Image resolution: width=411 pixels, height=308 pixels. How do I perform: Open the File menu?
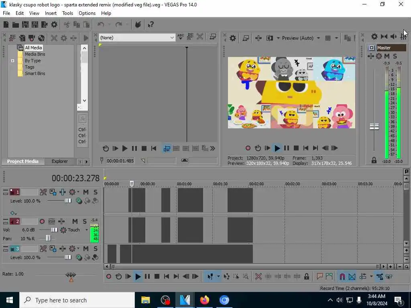(x=6, y=13)
